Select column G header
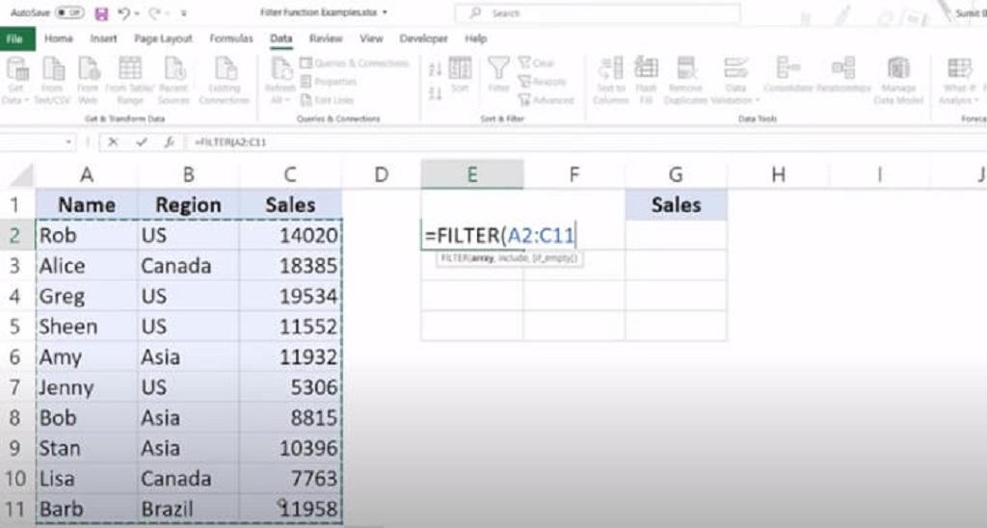 (676, 174)
